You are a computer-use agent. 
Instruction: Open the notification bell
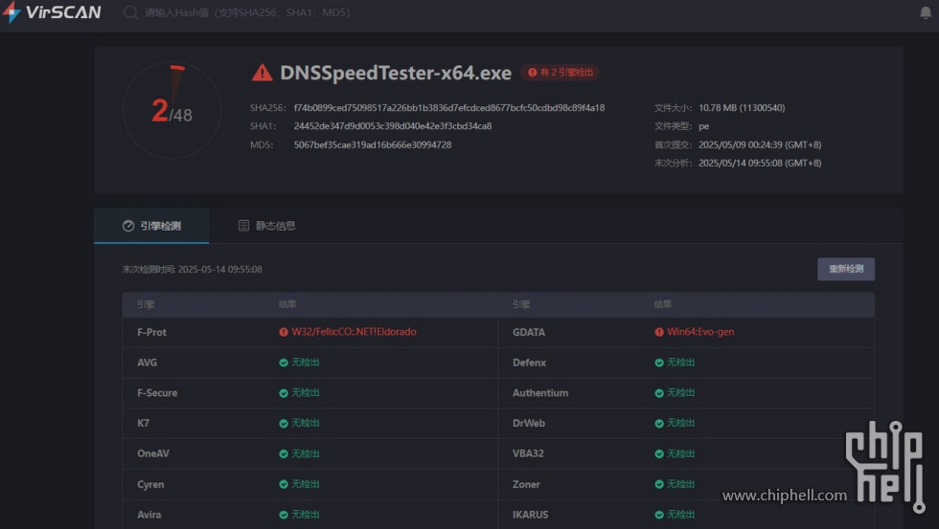[x=926, y=12]
